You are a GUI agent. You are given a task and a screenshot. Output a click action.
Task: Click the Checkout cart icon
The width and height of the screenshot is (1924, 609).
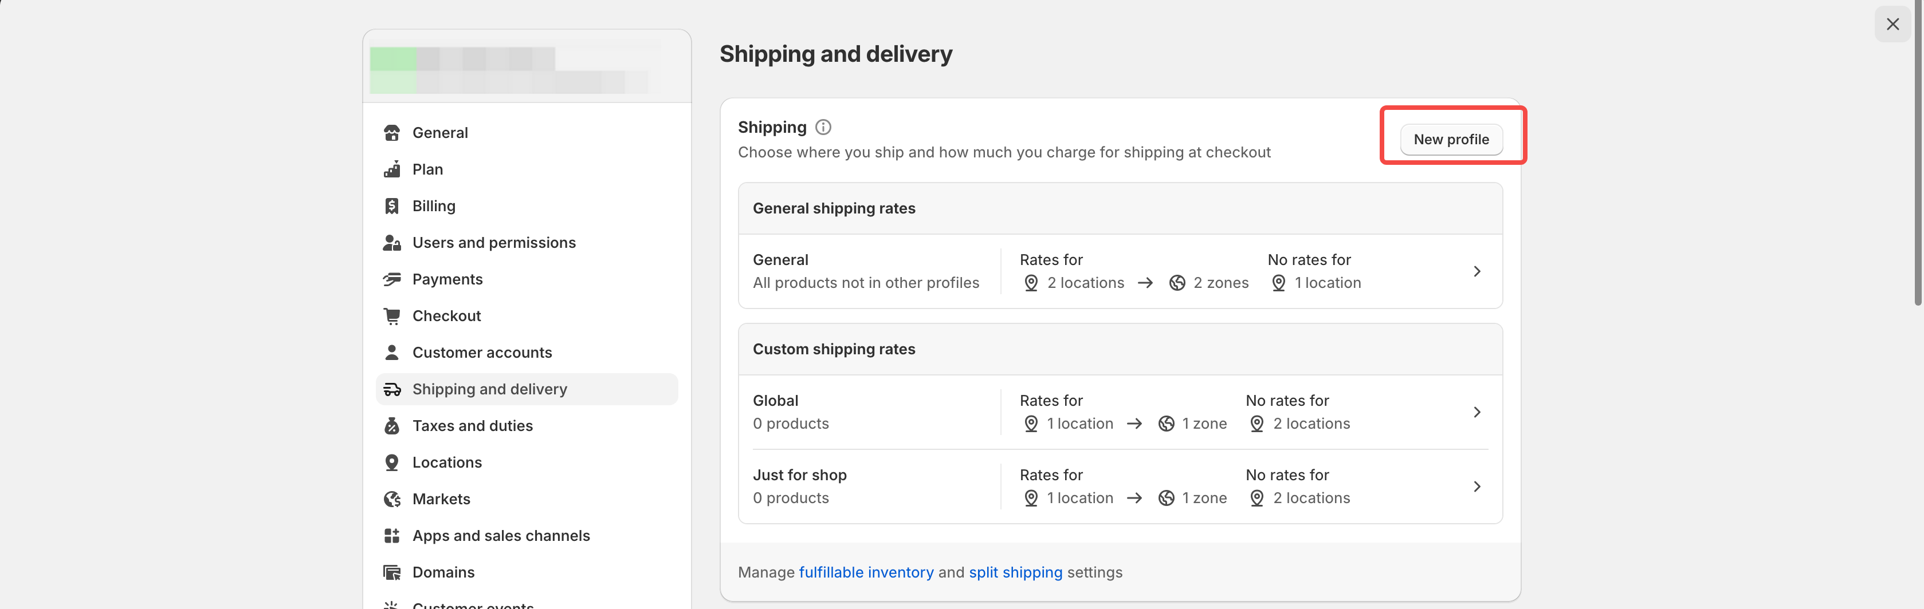click(x=391, y=316)
